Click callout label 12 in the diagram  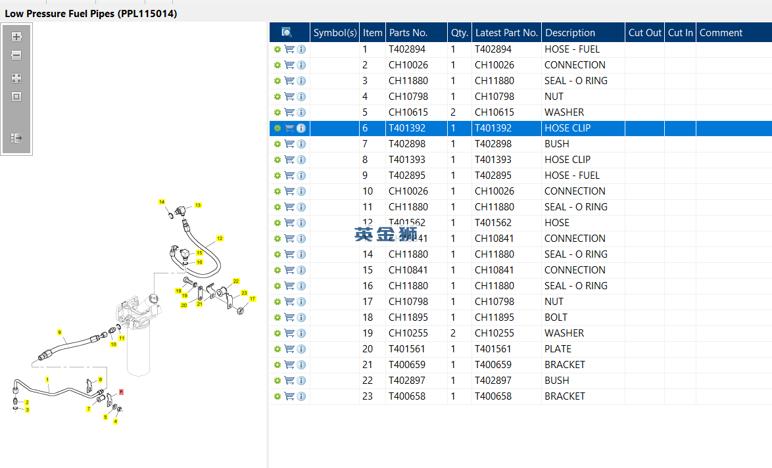point(220,238)
